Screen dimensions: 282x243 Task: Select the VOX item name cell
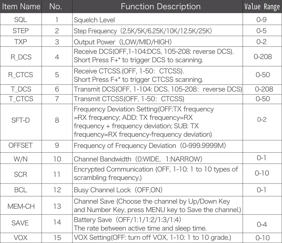click(x=21, y=238)
